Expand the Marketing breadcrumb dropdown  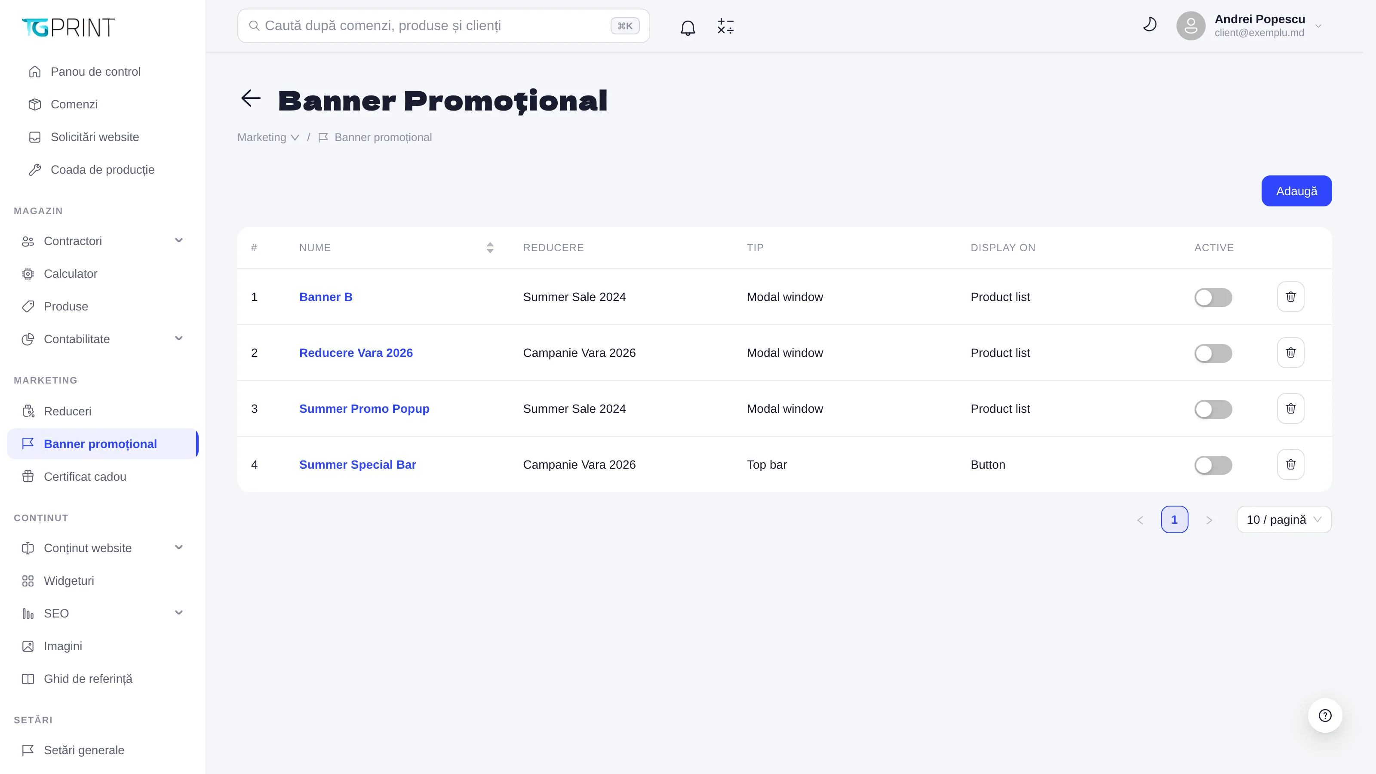click(268, 138)
